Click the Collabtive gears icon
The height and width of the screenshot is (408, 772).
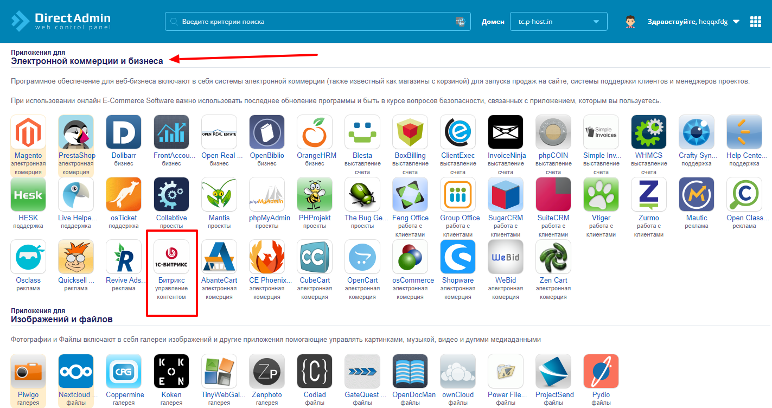pyautogui.click(x=171, y=194)
